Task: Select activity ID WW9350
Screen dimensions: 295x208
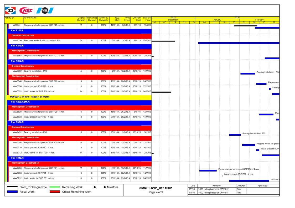Action: point(17,40)
